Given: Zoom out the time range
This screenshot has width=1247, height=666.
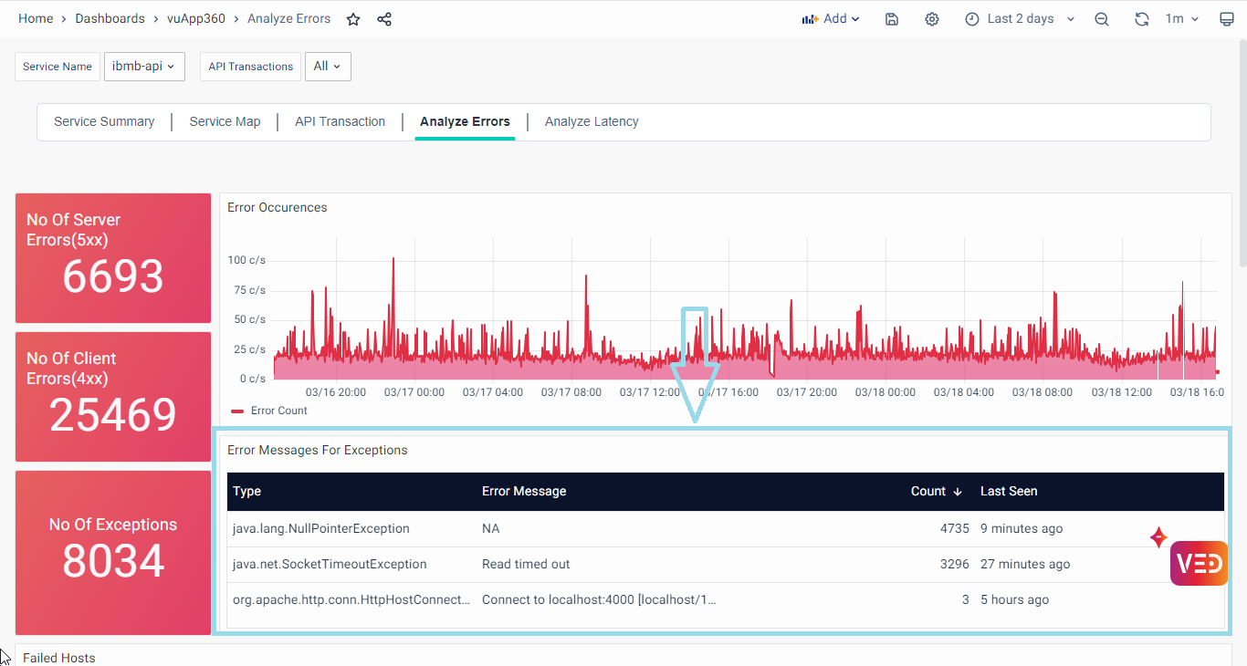Looking at the screenshot, I should [x=1102, y=19].
